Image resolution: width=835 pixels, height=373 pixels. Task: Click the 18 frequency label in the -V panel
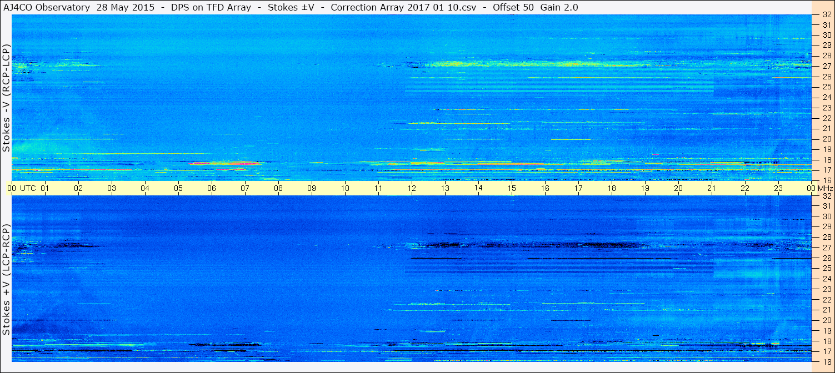pyautogui.click(x=827, y=160)
